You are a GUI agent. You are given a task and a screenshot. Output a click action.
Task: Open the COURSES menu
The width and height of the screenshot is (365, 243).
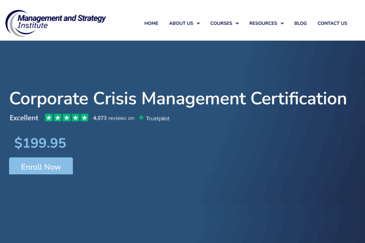coord(221,23)
